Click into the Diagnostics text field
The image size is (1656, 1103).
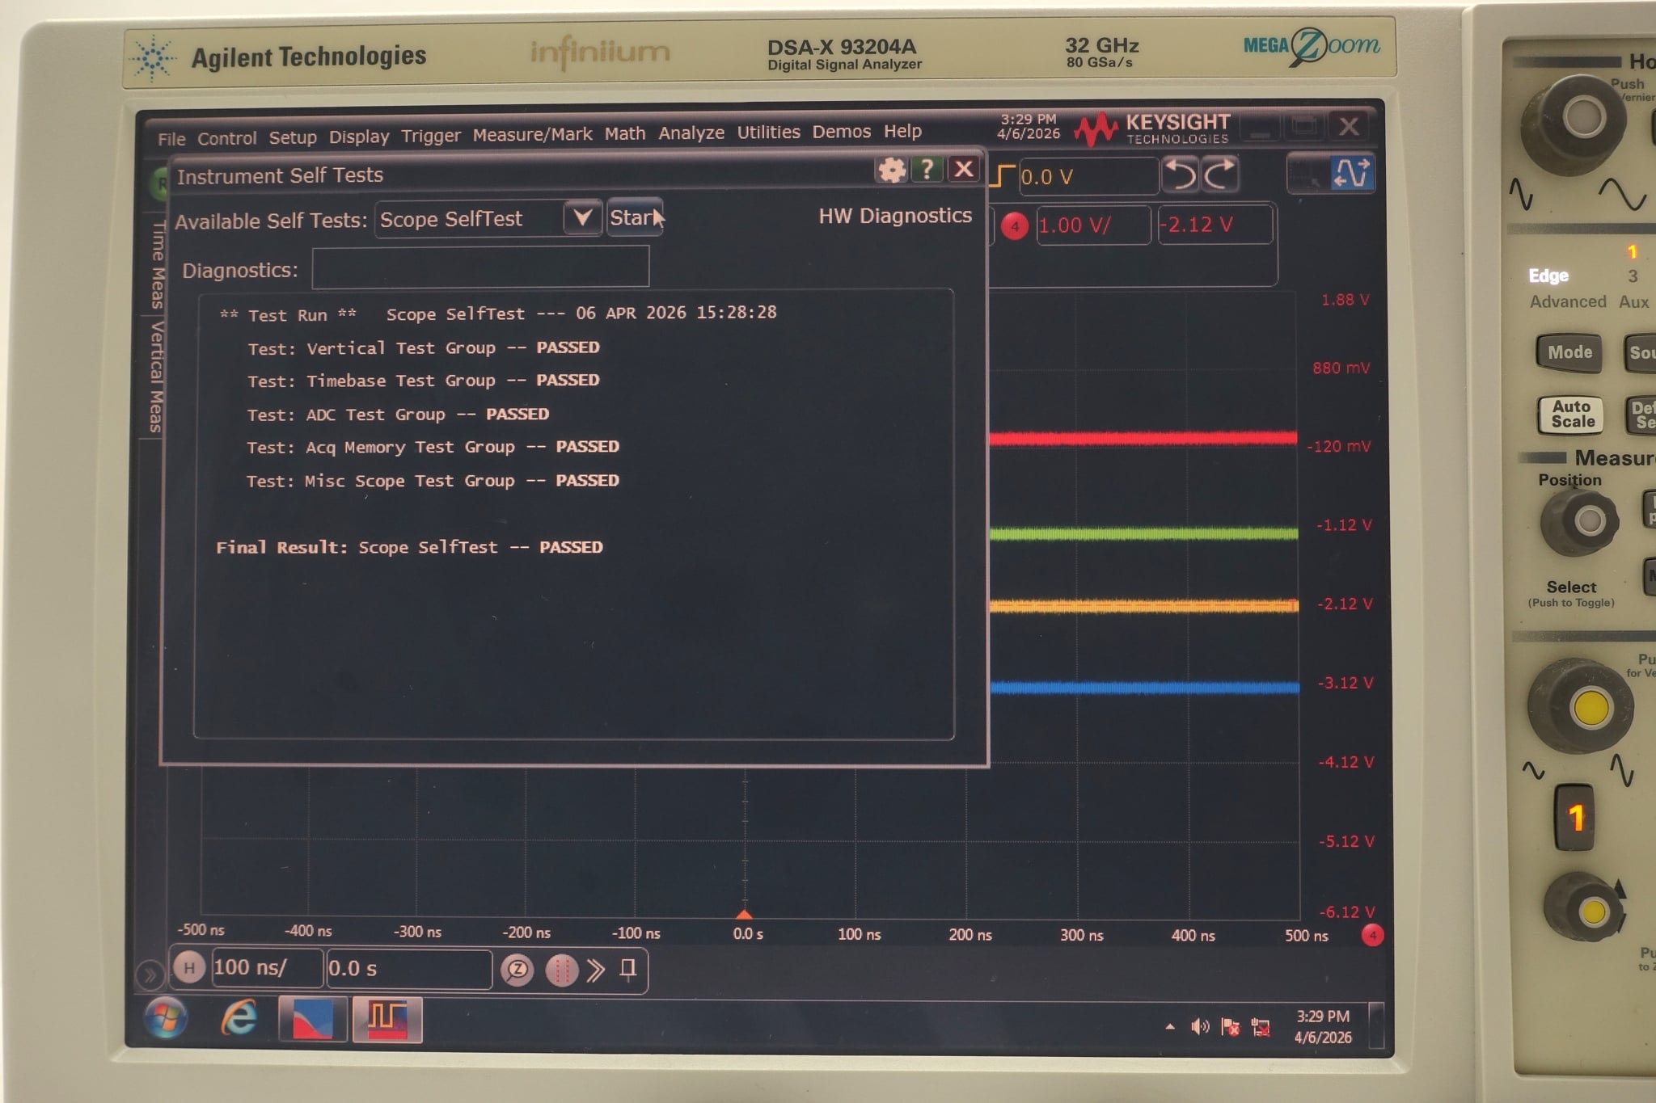pyautogui.click(x=480, y=267)
